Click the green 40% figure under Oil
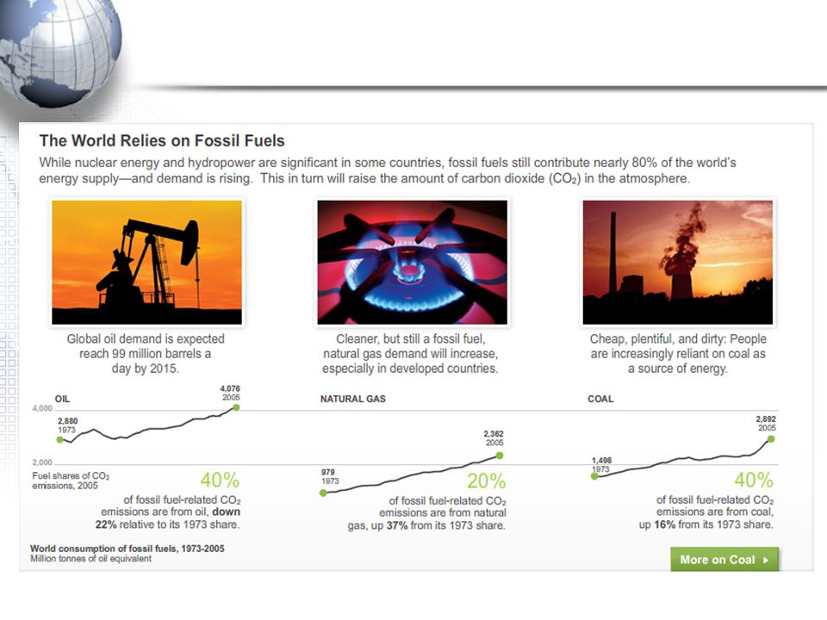 point(220,480)
